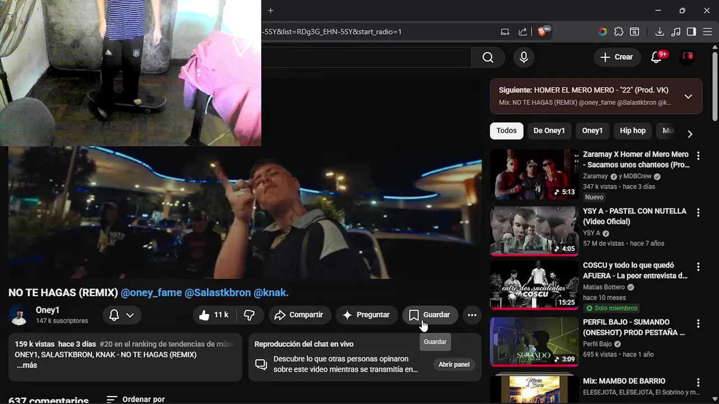Open options menu for Zaramay X Homer video
This screenshot has height=404, width=719.
click(x=698, y=156)
